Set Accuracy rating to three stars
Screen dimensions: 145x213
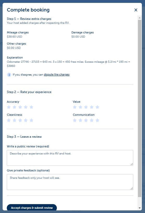20,107
